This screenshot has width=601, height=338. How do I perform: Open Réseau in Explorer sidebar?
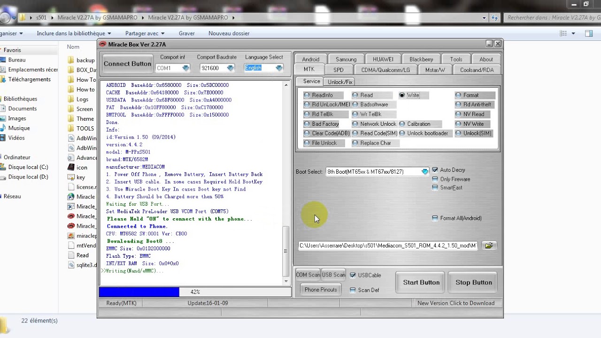coord(12,196)
